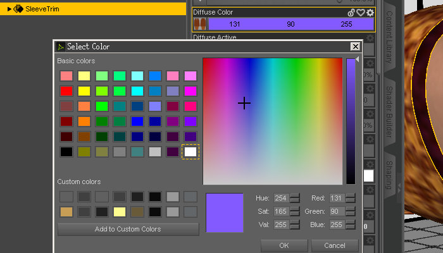Close the Select Color dialog
This screenshot has width=443, height=253.
355,47
